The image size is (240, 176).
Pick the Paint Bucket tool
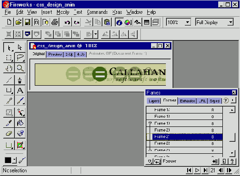pyautogui.click(x=20, y=123)
